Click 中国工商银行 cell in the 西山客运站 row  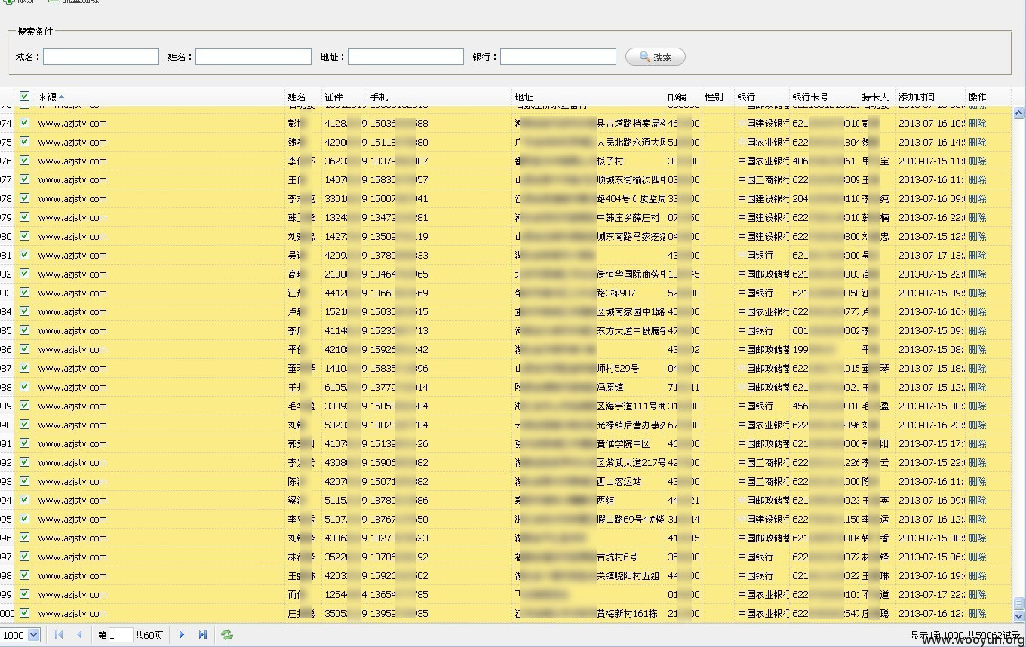[x=762, y=482]
